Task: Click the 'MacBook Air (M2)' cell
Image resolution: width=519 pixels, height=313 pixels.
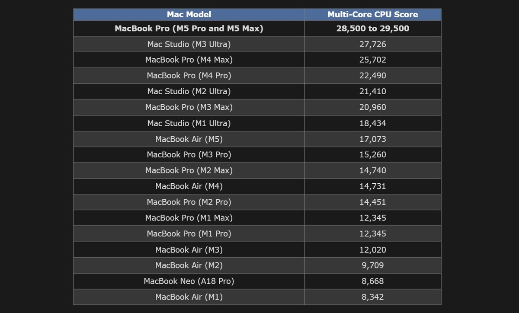Action: click(x=189, y=265)
